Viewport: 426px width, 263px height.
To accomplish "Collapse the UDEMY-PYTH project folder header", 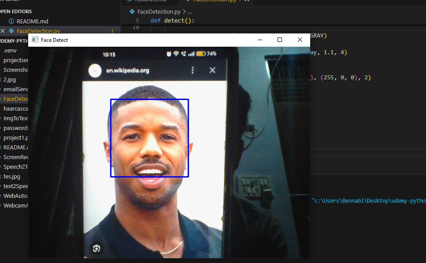I will click(14, 41).
